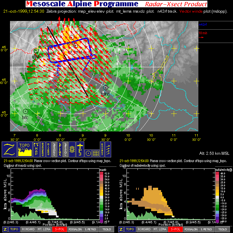This screenshot has height=233, width=233.
Task: Click the station location circle icon
Action: coord(88,153)
